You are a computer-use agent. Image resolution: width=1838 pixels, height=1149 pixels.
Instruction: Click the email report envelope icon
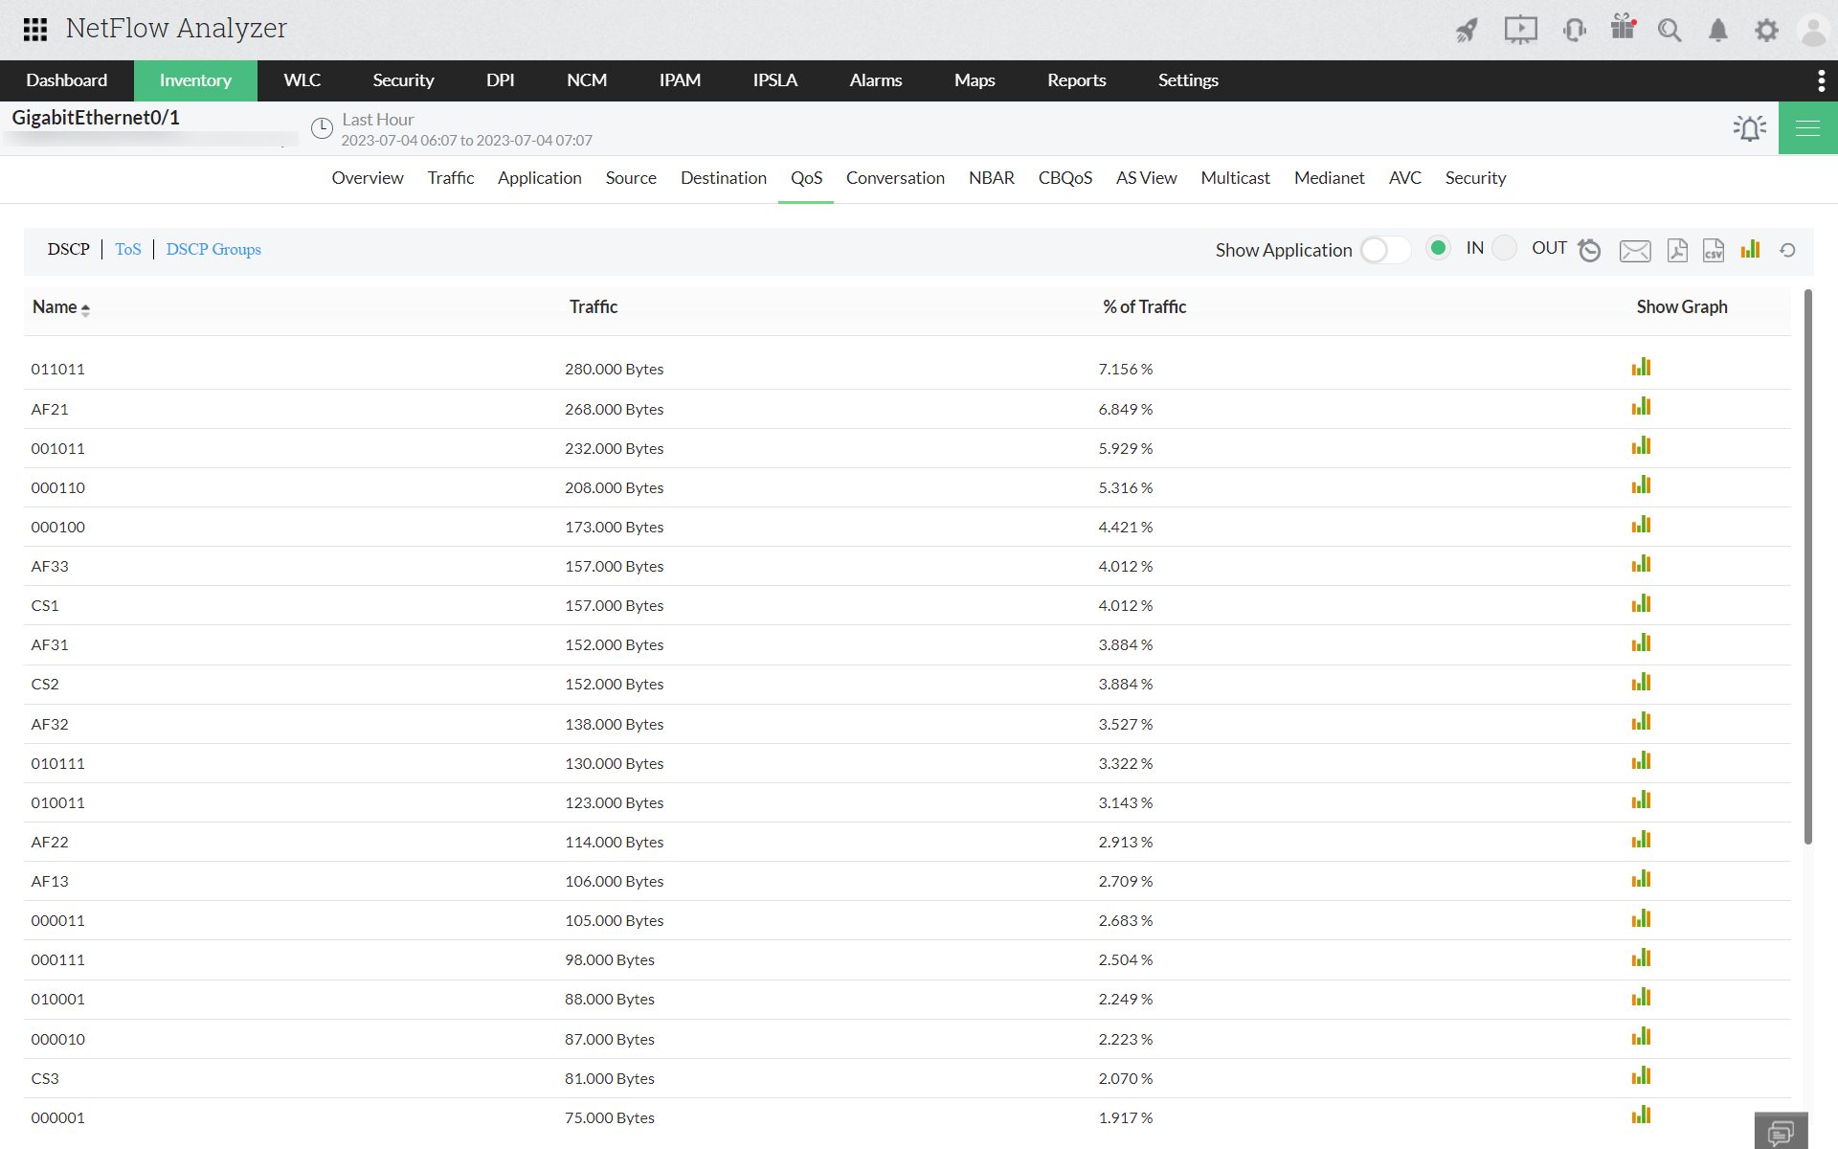(x=1634, y=251)
